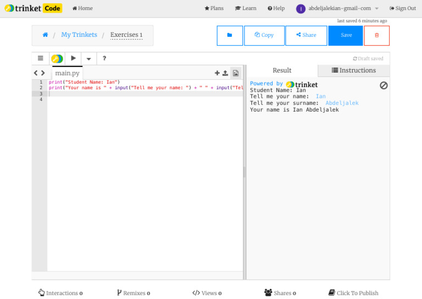Click the pane divider between editor and result
This screenshot has width=422, height=299.
(245, 172)
